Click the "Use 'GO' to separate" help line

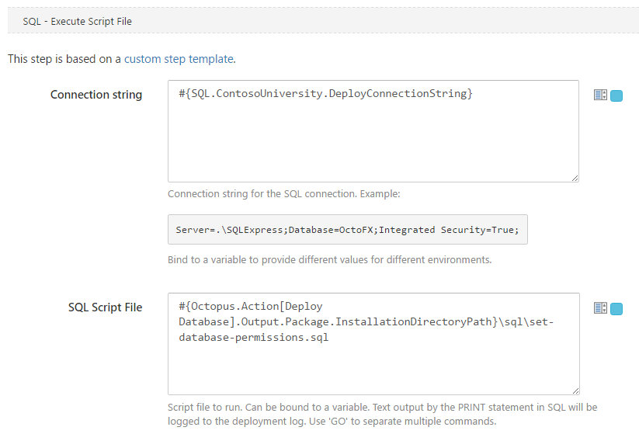pos(332,422)
